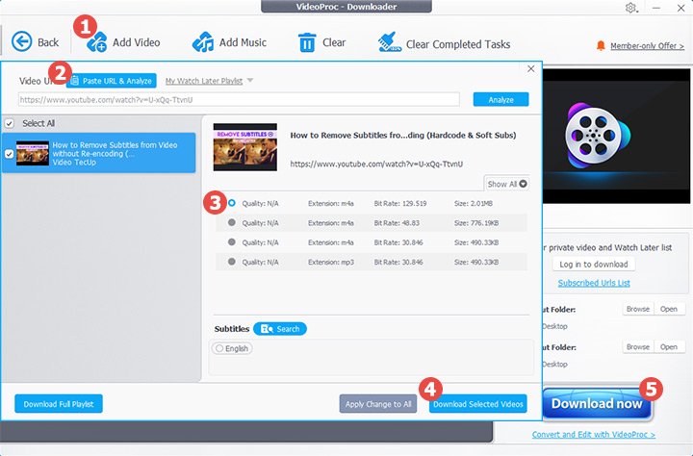The height and width of the screenshot is (456, 693).
Task: Close the video analysis dialog
Action: tap(531, 69)
